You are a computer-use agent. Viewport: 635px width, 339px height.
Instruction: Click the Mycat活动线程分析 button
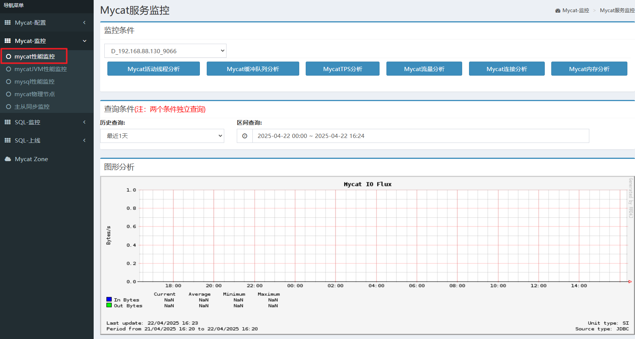coord(153,69)
